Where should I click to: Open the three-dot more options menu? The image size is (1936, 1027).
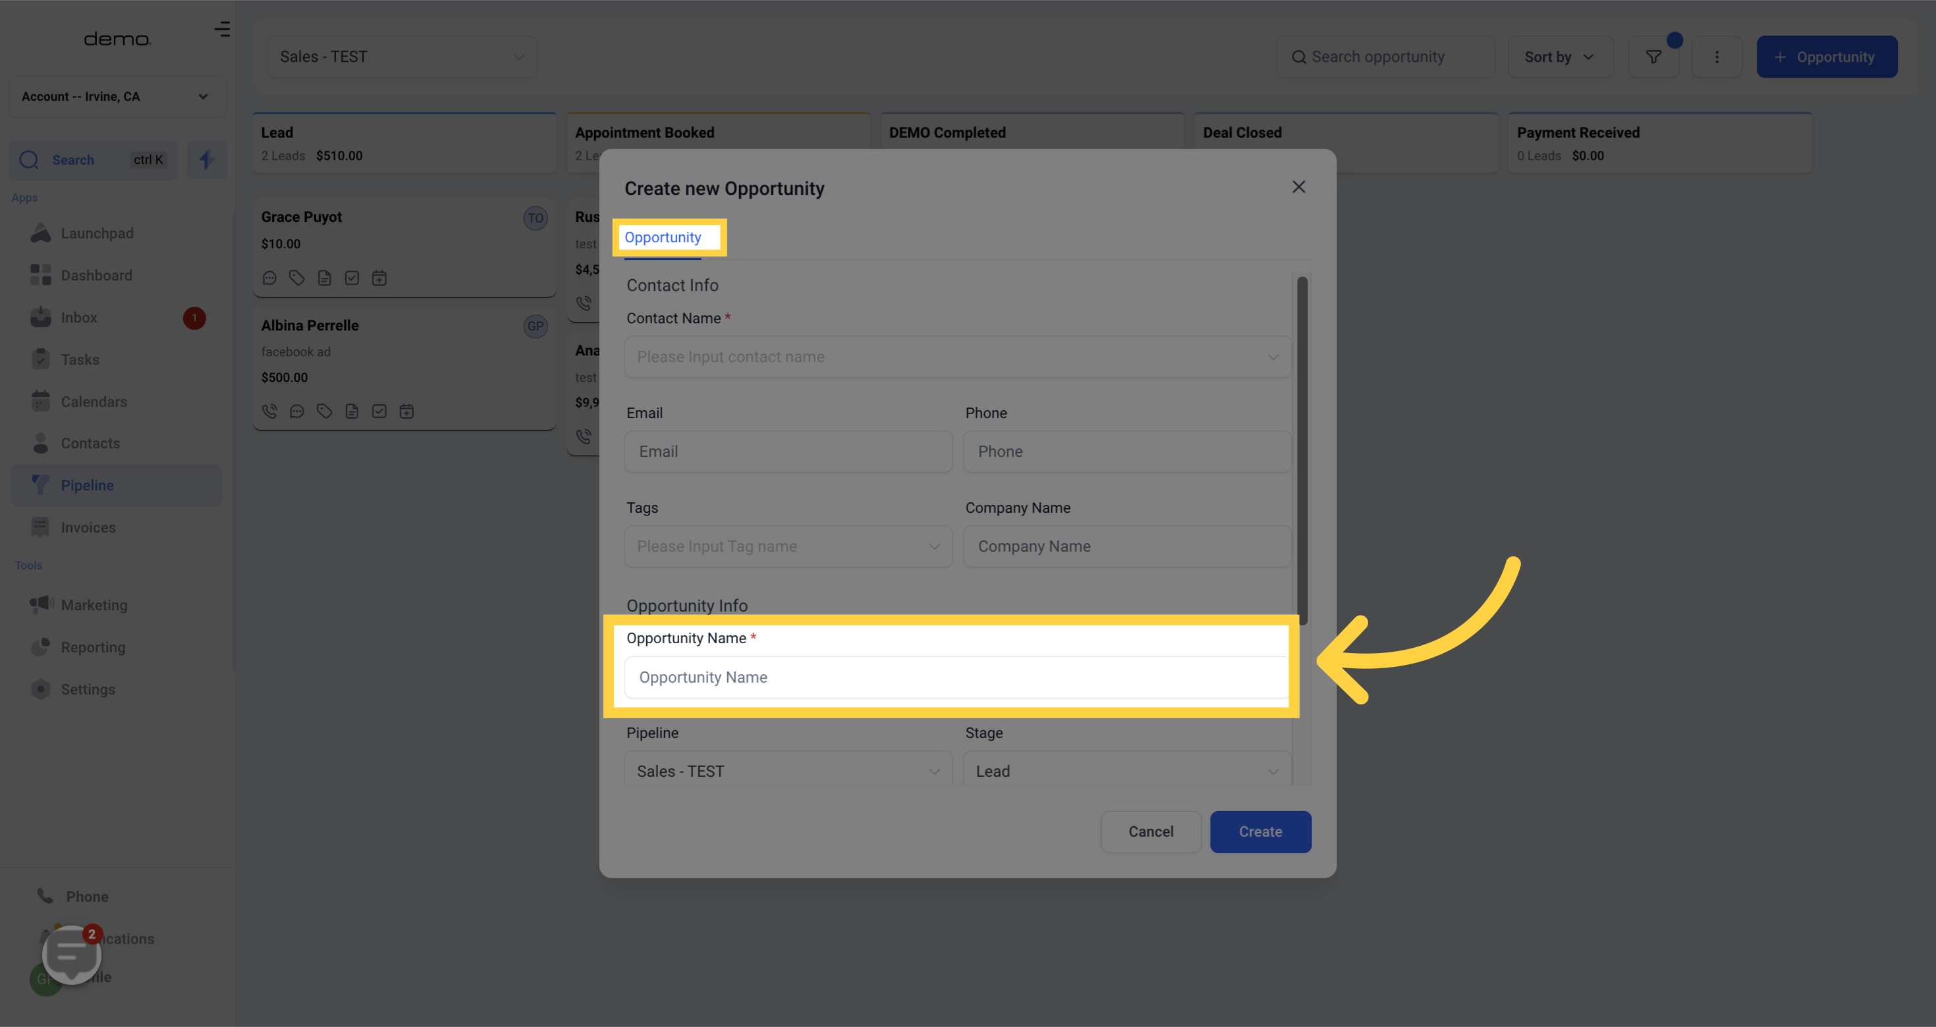click(1716, 57)
